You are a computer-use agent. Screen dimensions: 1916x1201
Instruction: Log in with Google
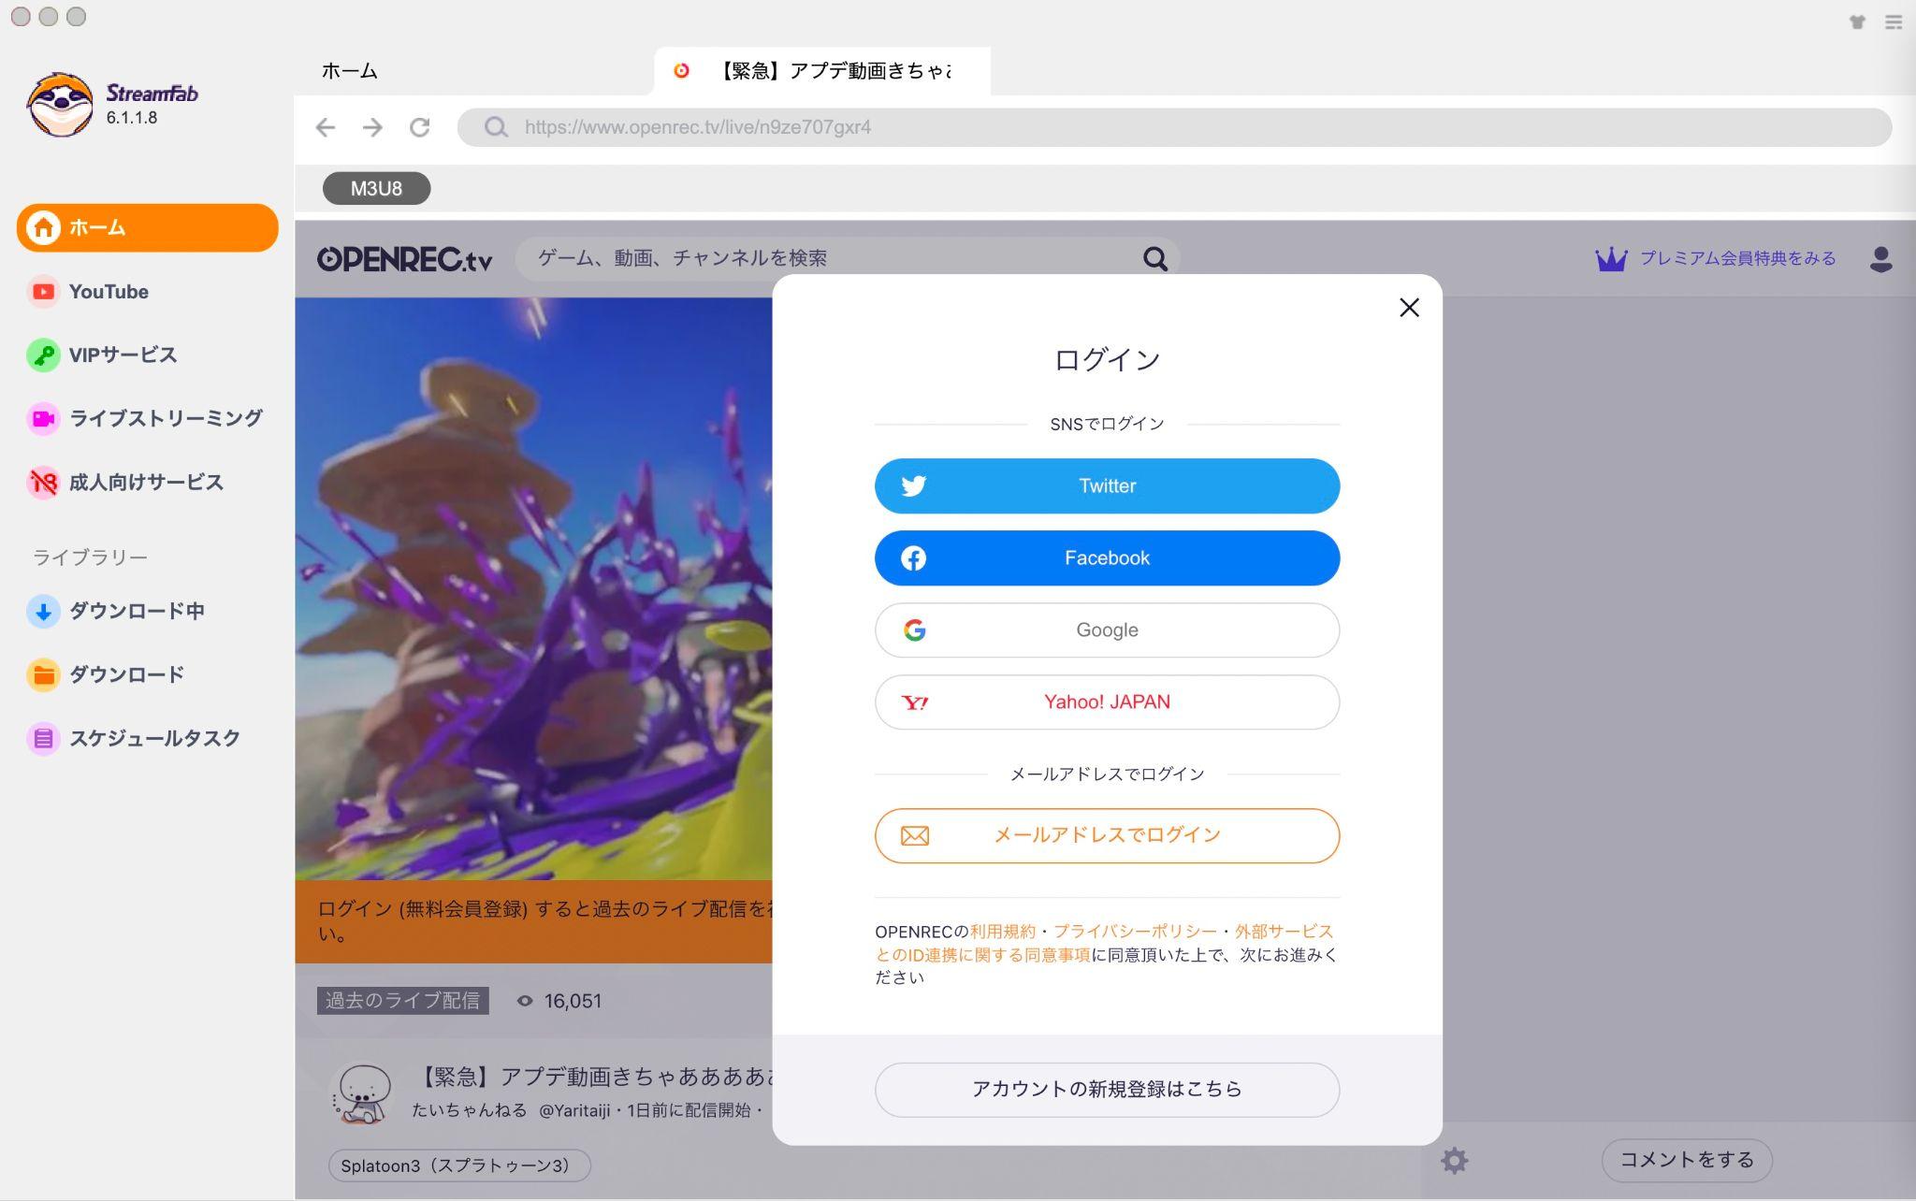point(1107,630)
